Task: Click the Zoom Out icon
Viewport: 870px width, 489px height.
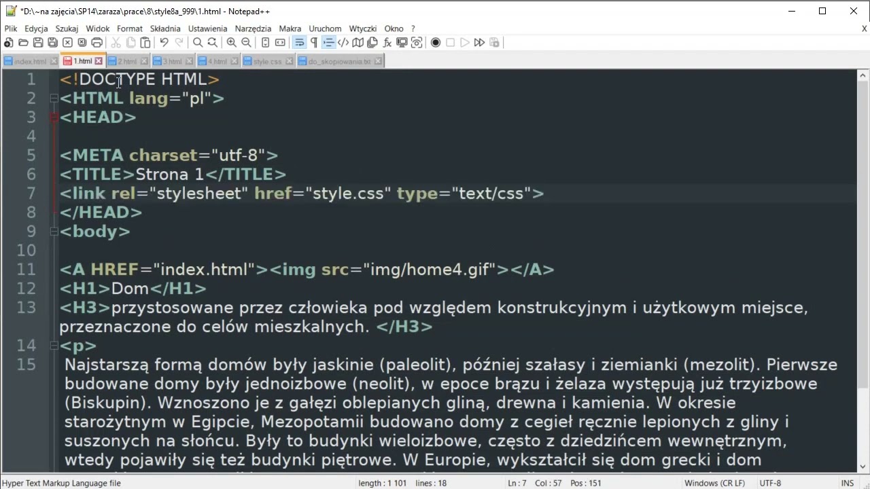Action: 246,43
